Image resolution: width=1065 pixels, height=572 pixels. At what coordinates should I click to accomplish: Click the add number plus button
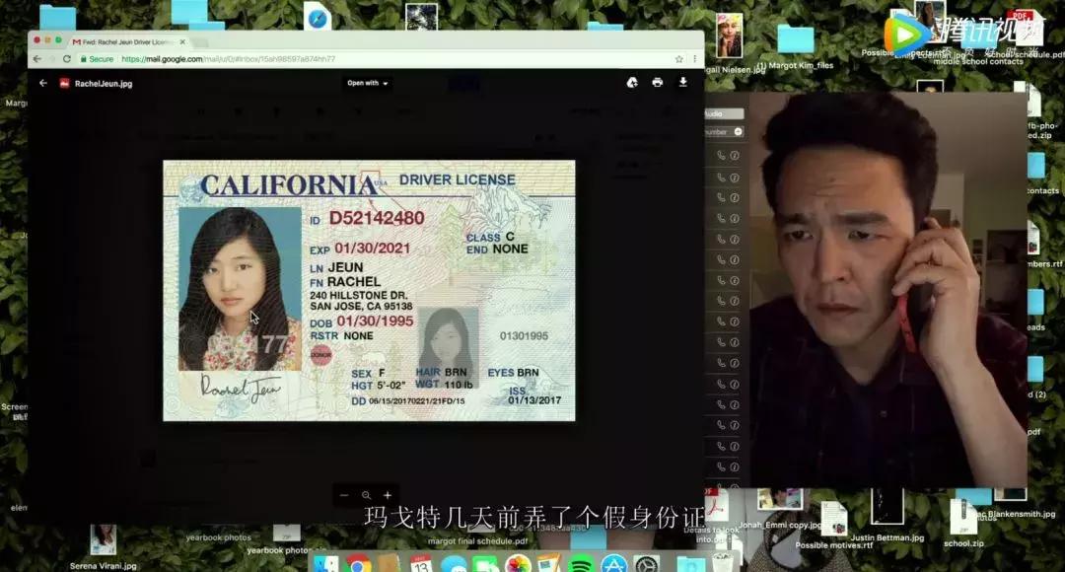(x=738, y=131)
